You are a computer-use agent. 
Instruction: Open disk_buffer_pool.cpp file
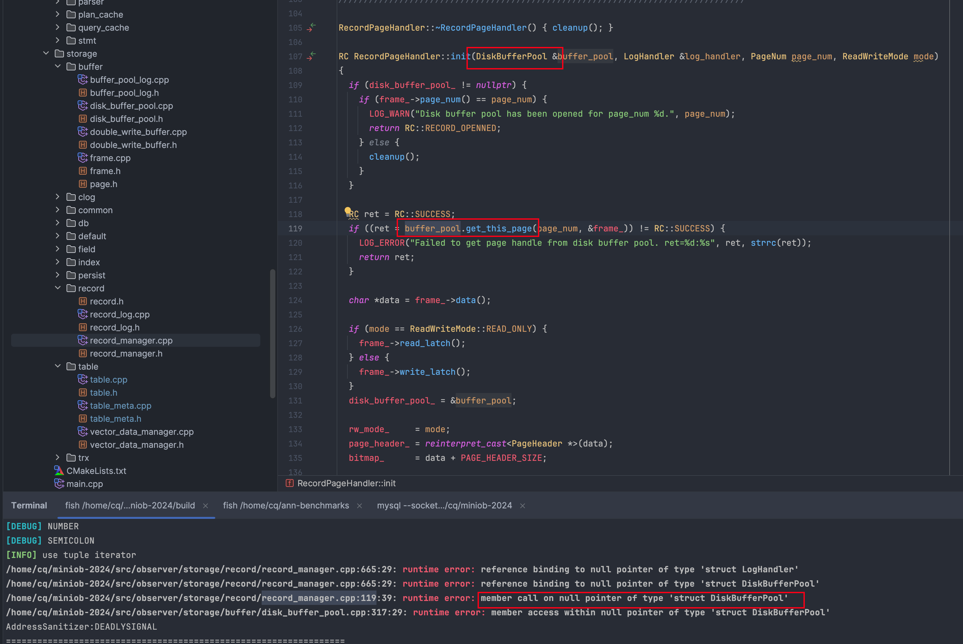pyautogui.click(x=131, y=106)
